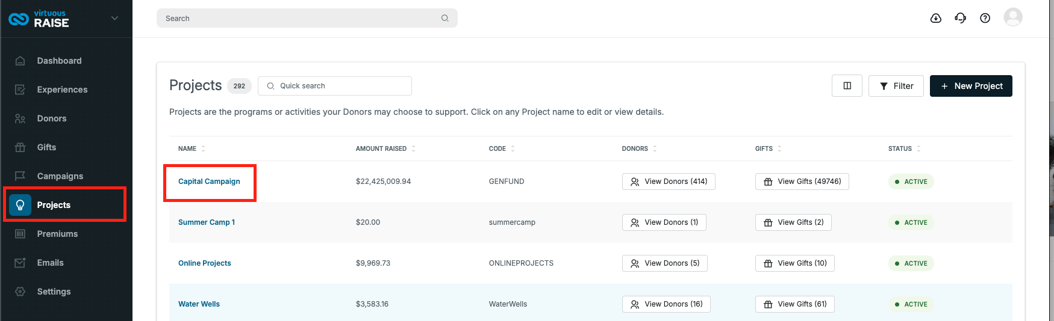Click View Donors (1)
This screenshot has height=321, width=1054.
click(664, 222)
